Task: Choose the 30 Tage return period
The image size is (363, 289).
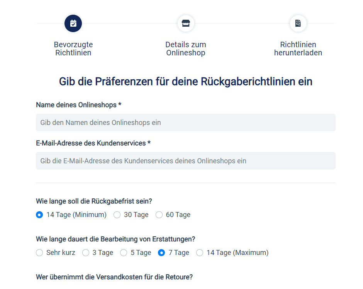Action: pyautogui.click(x=117, y=214)
